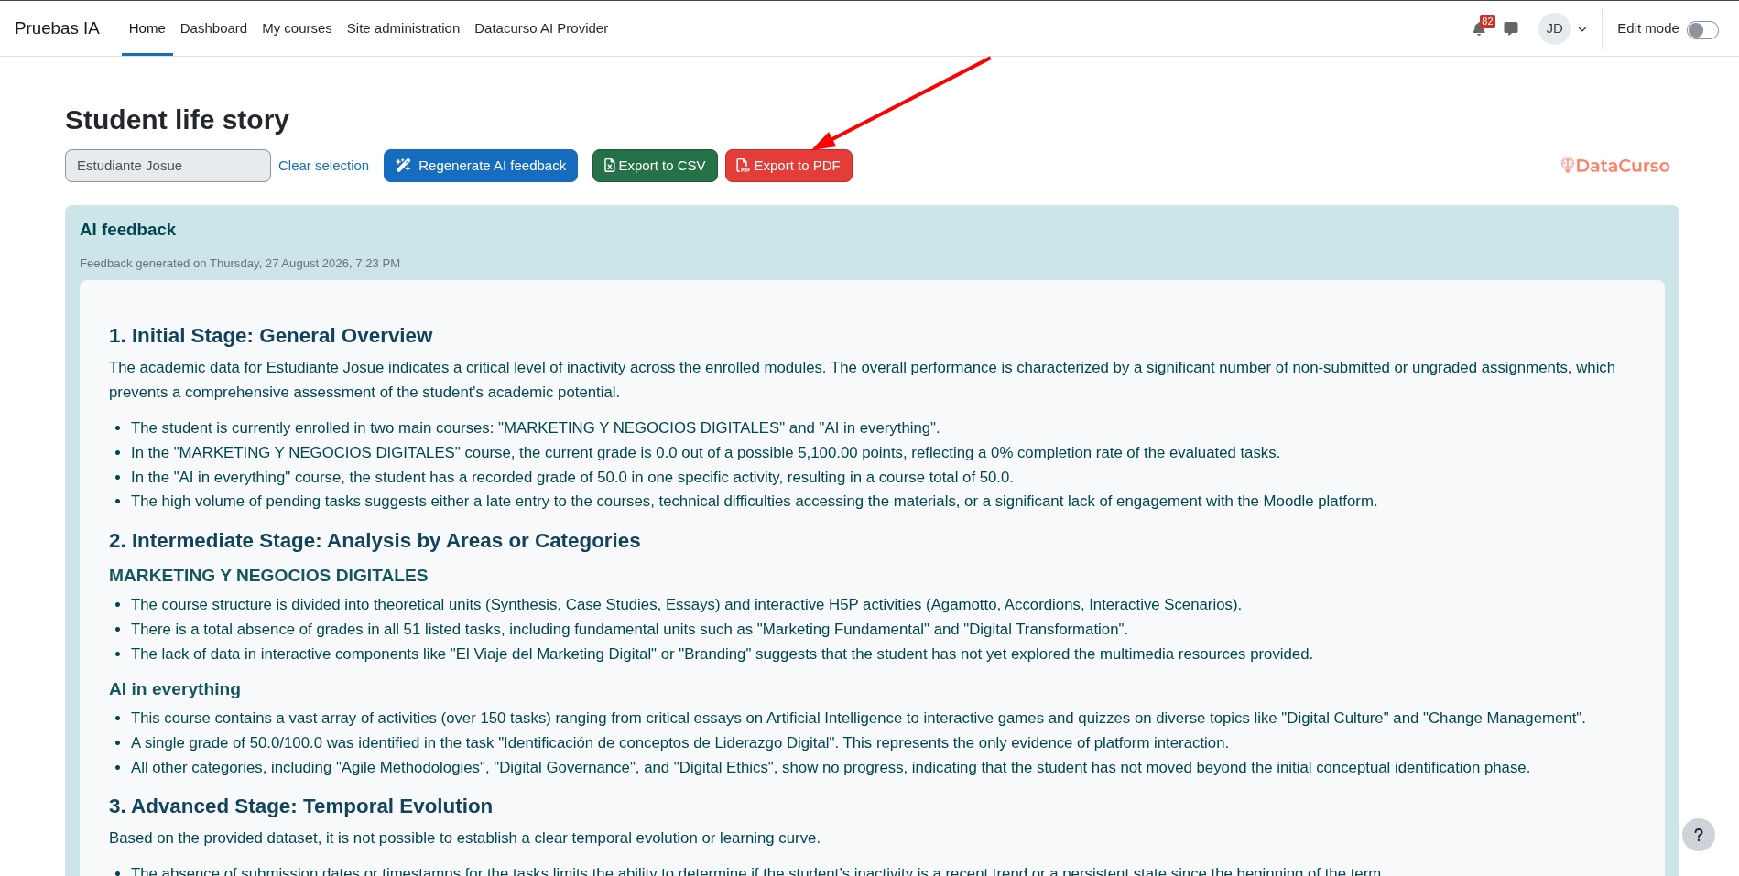Select heading 1. Initial Stage: General Overview

270,336
